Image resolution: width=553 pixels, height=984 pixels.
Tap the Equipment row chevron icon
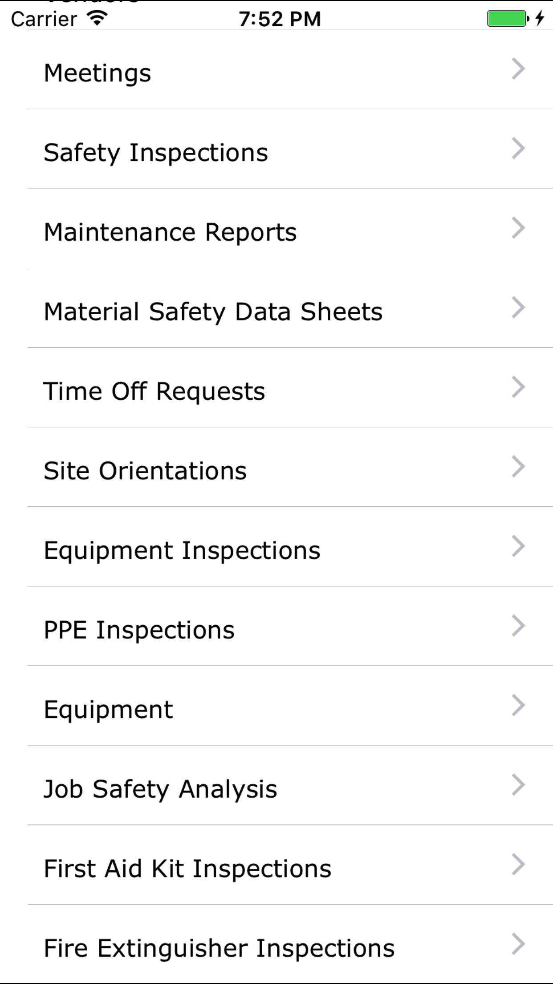(518, 705)
